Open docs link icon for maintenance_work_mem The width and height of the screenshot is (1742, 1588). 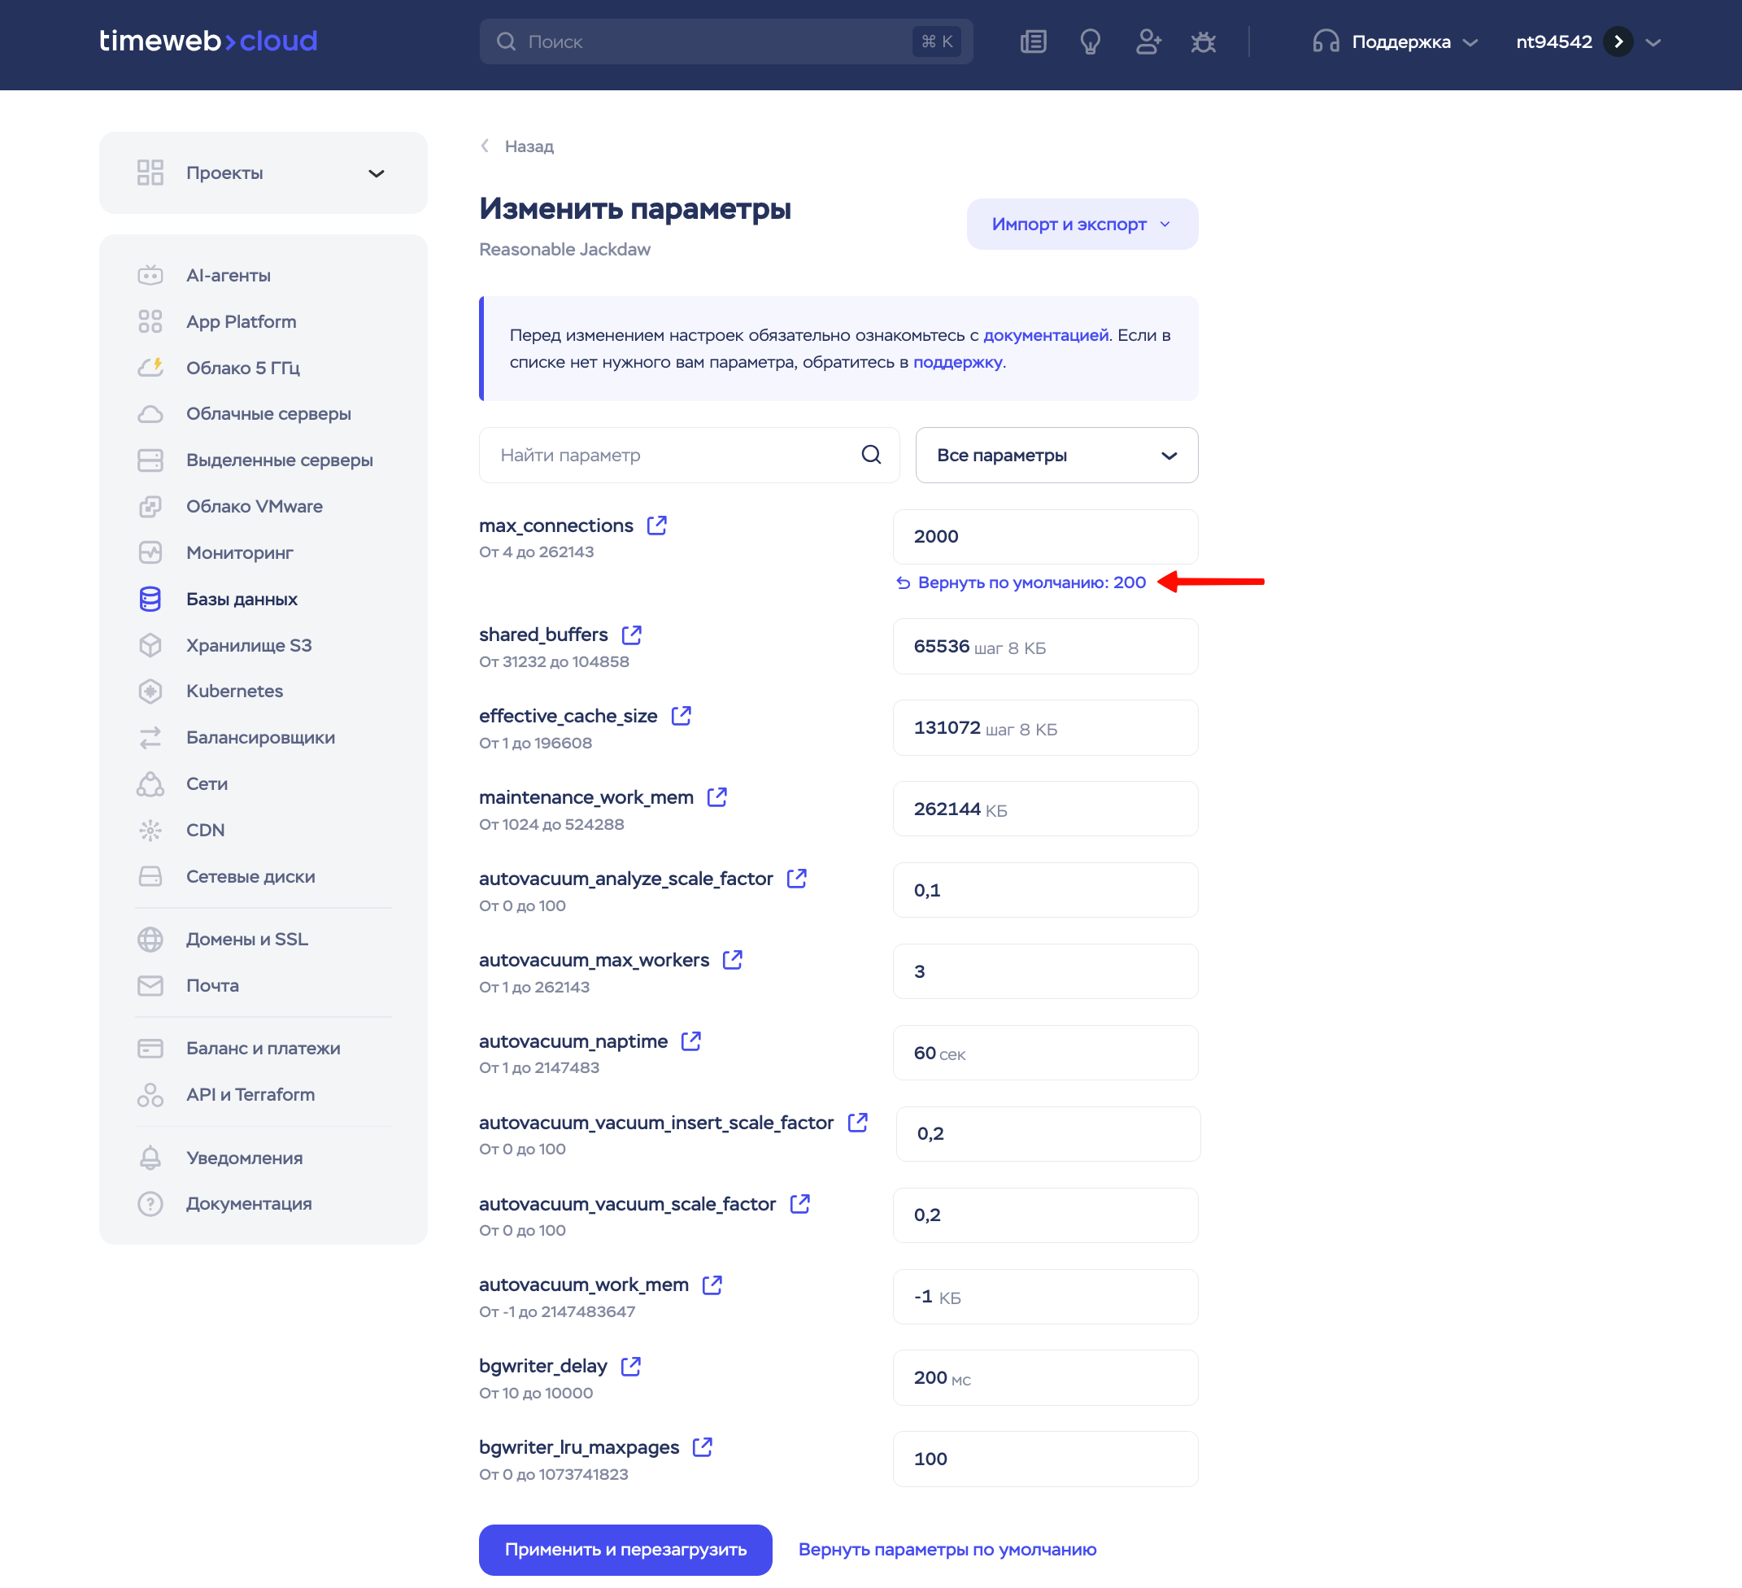coord(717,797)
